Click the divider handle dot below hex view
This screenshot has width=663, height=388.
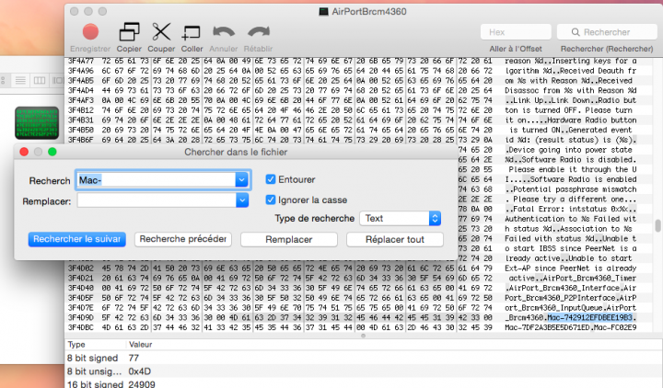[x=363, y=337]
